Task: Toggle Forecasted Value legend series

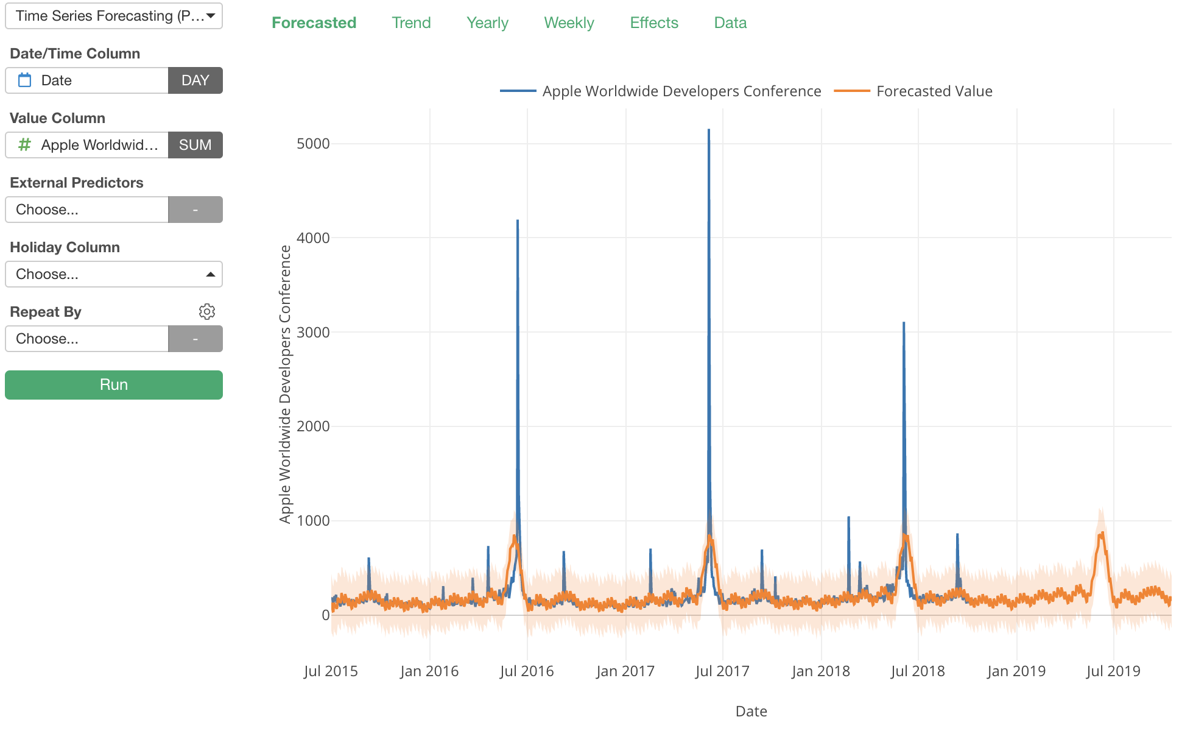Action: [913, 91]
